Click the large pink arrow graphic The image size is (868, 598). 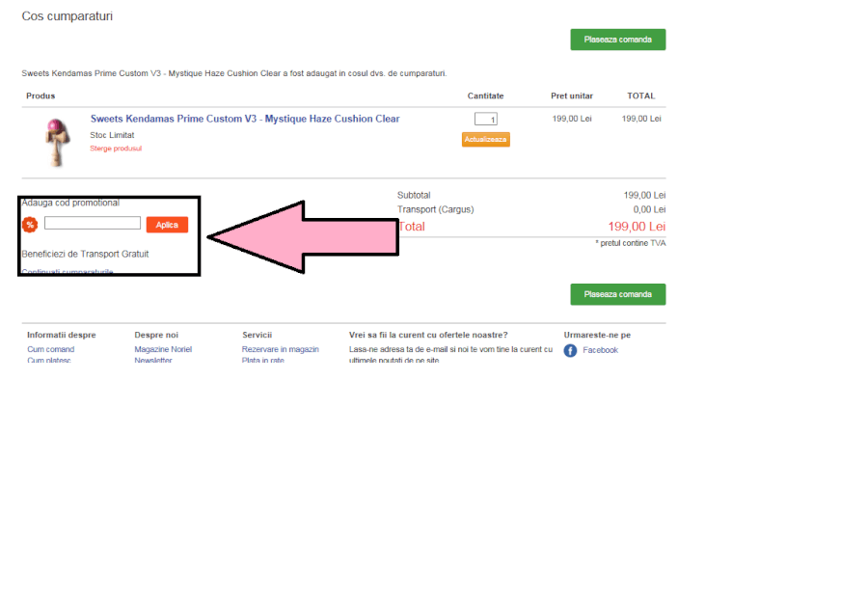[x=318, y=237]
